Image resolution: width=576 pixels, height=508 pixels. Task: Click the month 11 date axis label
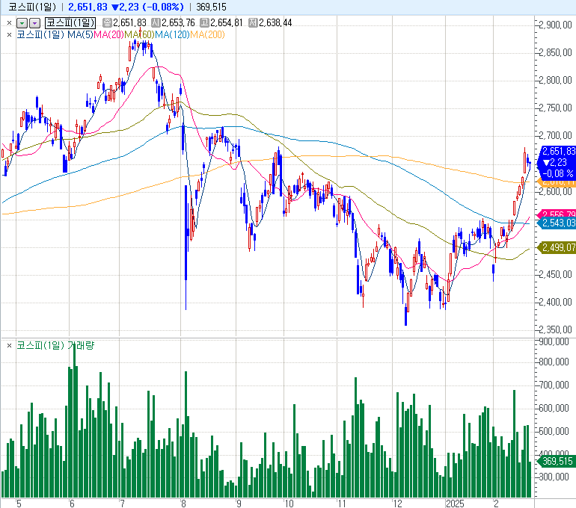point(342,504)
